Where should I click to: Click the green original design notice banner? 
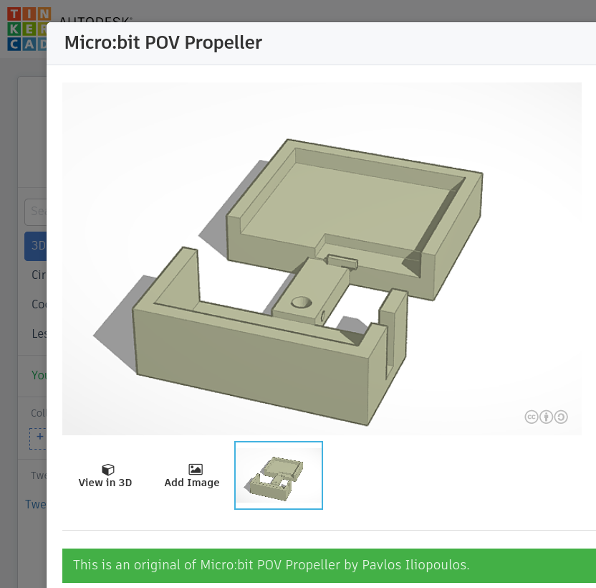click(x=329, y=565)
